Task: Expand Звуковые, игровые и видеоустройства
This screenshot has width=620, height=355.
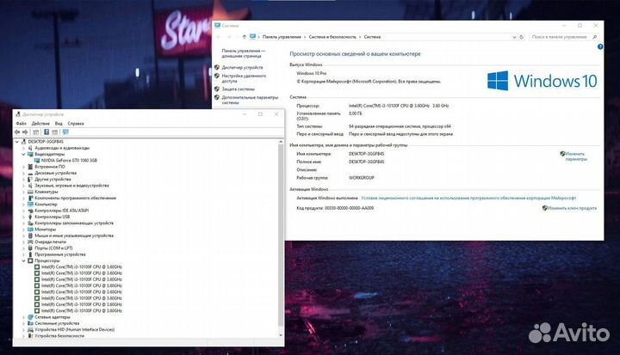Action: click(24, 186)
